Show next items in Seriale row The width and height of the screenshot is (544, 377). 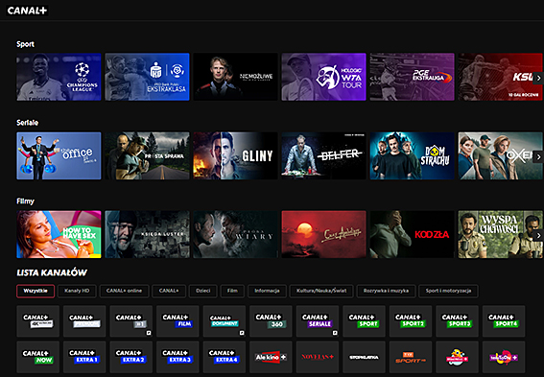coord(538,156)
